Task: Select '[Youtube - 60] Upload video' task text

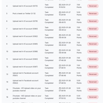Action: point(27,97)
